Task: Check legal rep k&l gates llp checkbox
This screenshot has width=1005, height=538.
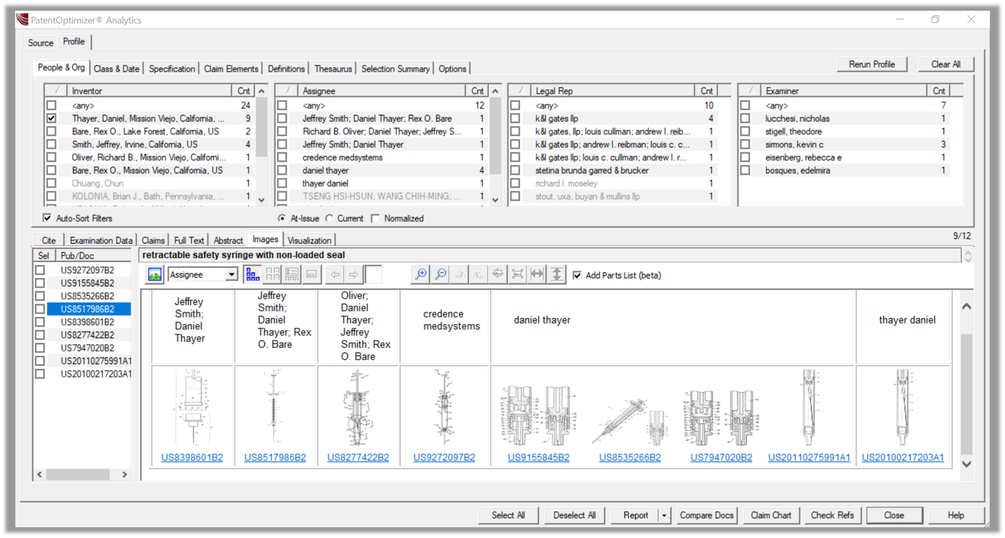Action: pos(515,119)
